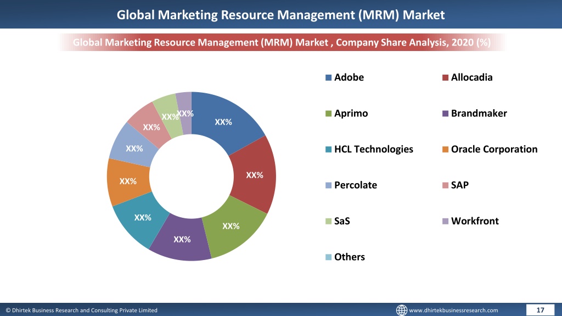Click the slide title in blue header
The image size is (562, 316).
280,15
